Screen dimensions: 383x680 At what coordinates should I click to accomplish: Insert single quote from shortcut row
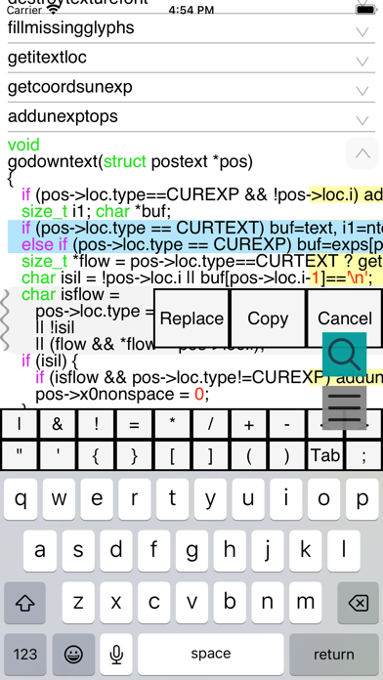[58, 455]
